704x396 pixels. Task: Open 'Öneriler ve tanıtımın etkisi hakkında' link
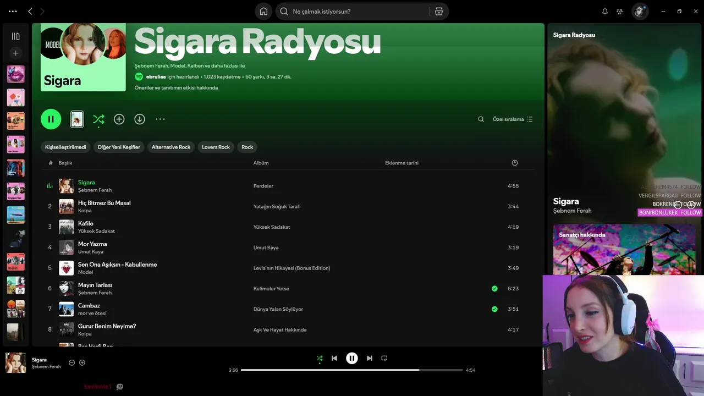pyautogui.click(x=176, y=87)
